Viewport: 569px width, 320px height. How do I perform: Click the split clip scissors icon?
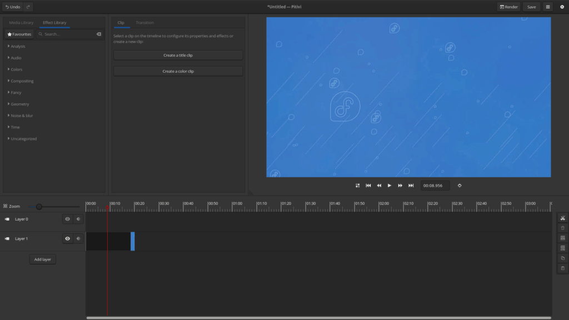[562, 218]
